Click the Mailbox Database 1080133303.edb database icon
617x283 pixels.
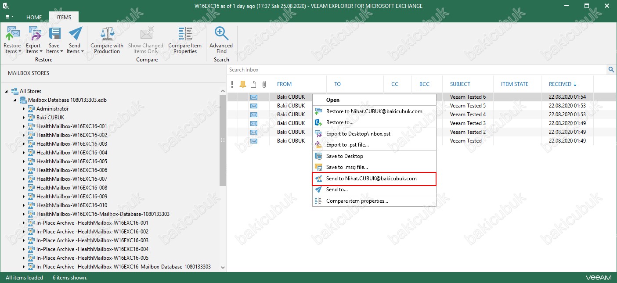pos(23,100)
